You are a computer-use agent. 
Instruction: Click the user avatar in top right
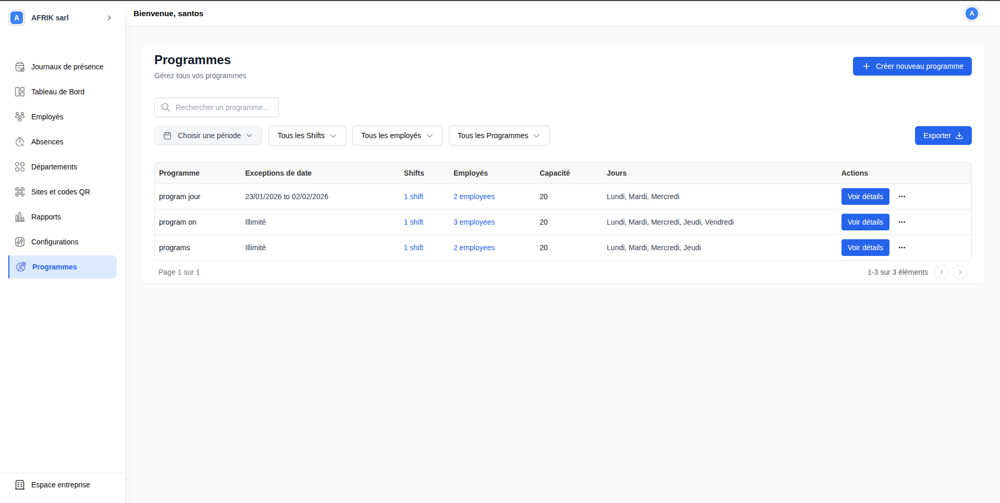[971, 14]
